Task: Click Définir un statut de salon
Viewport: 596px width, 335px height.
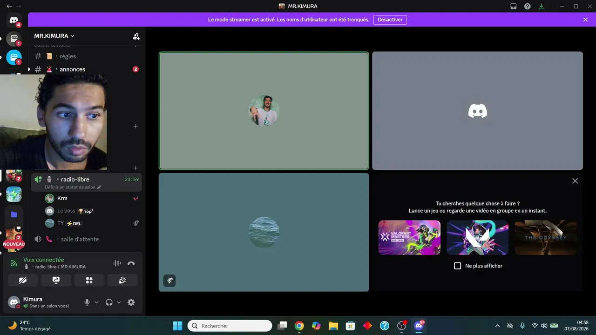Action: [73, 187]
